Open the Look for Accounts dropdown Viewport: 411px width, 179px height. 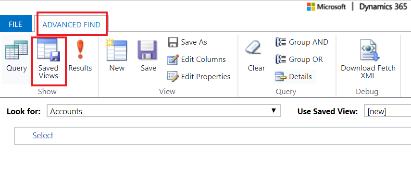[163, 111]
